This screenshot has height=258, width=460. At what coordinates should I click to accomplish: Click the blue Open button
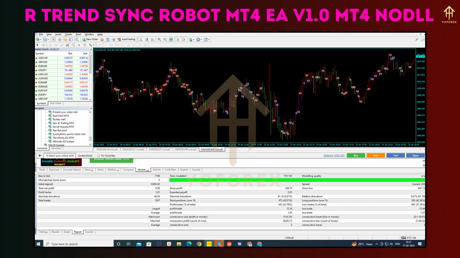tap(415, 156)
